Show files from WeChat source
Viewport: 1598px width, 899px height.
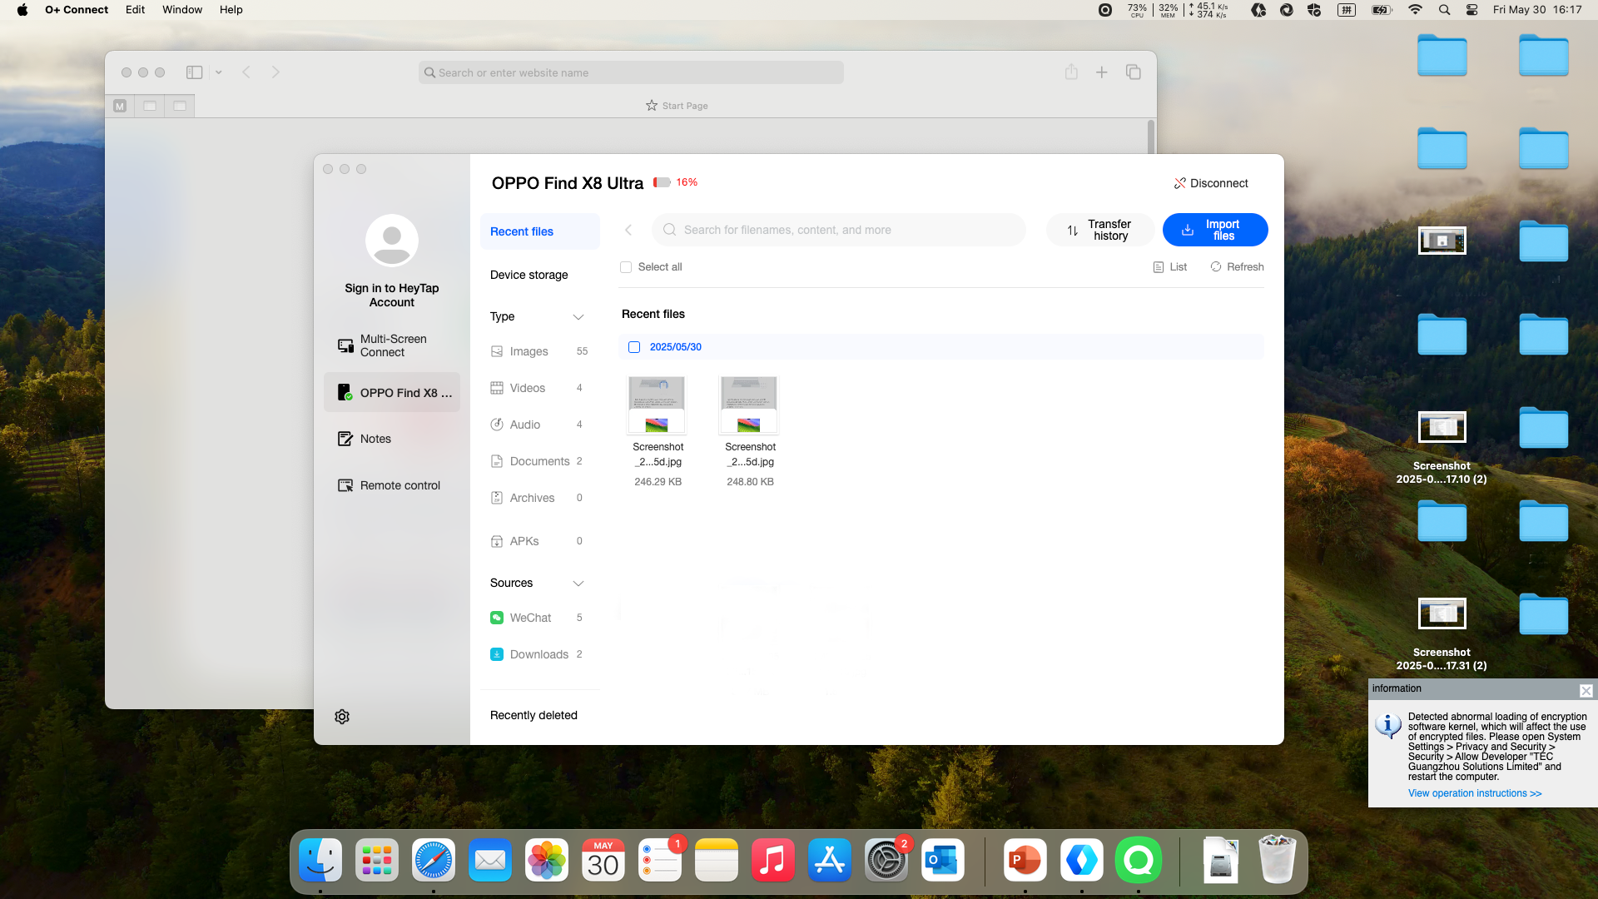[529, 618]
